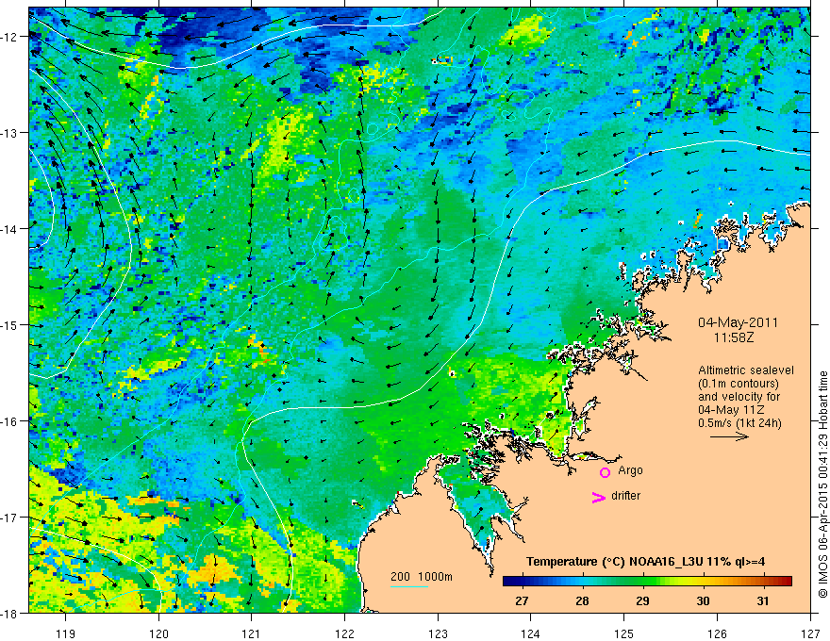The height and width of the screenshot is (641, 830).
Task: Click the colorbar tick label '28'
Action: click(x=582, y=600)
